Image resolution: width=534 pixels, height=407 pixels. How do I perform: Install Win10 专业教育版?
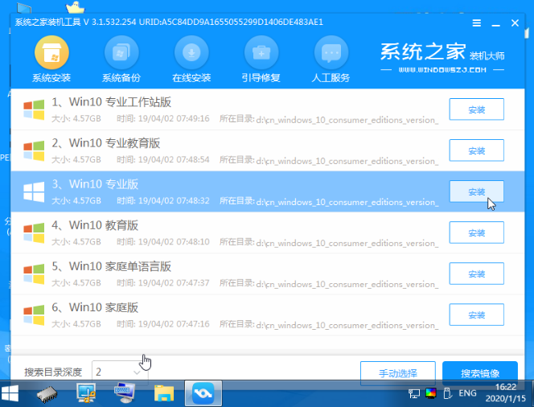[476, 150]
